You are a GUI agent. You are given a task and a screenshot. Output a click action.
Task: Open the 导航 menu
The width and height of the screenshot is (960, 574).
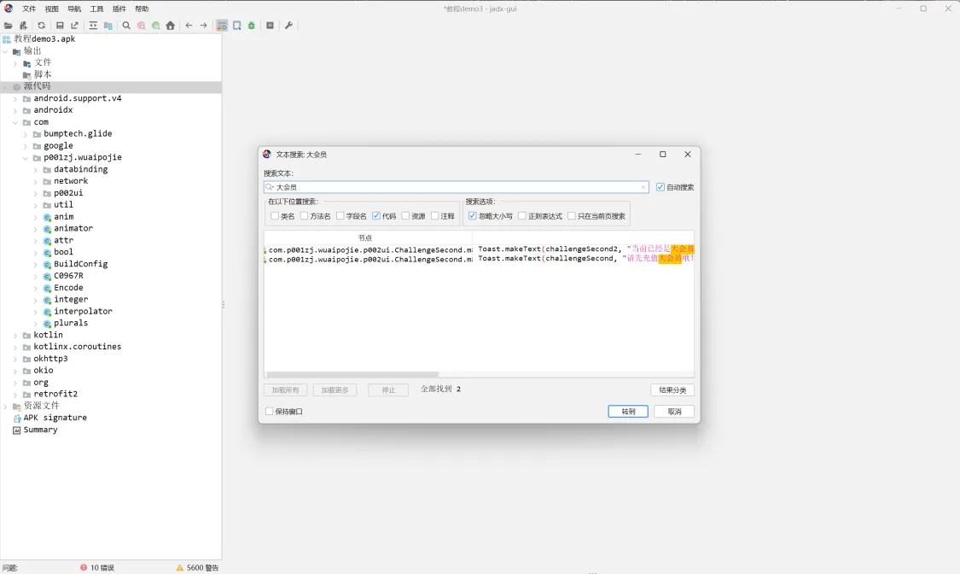(x=74, y=9)
